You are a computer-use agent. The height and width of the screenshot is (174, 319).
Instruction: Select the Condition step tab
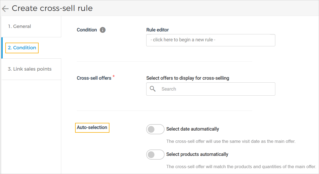[x=22, y=48]
